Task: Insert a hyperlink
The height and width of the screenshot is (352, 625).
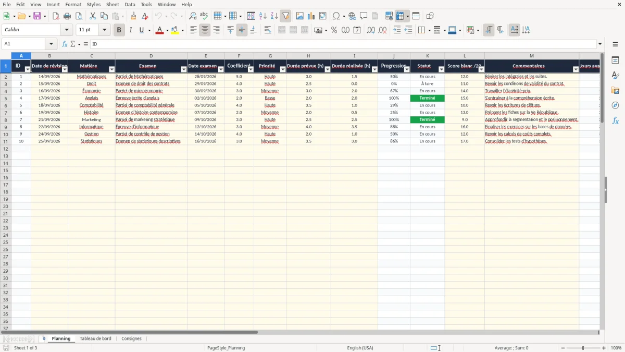Action: tap(352, 16)
